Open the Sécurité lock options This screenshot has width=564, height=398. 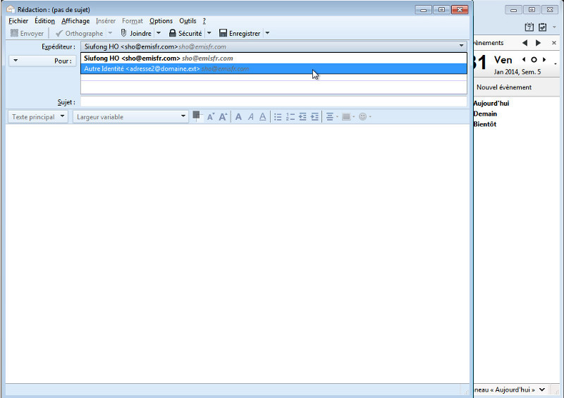click(185, 33)
